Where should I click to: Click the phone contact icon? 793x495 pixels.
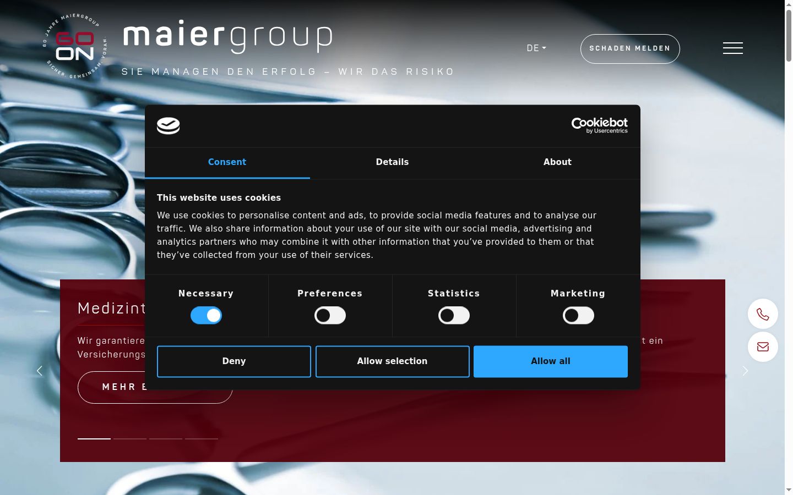tap(763, 314)
